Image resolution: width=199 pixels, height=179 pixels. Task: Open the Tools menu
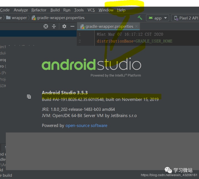pyautogui.click(x=79, y=10)
